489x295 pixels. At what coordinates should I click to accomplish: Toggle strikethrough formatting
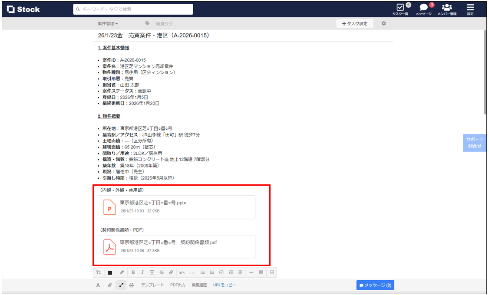coord(161,272)
